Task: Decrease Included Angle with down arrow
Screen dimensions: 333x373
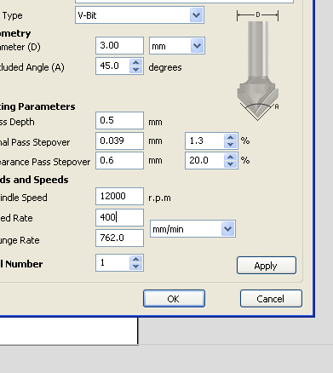Action: coord(136,70)
